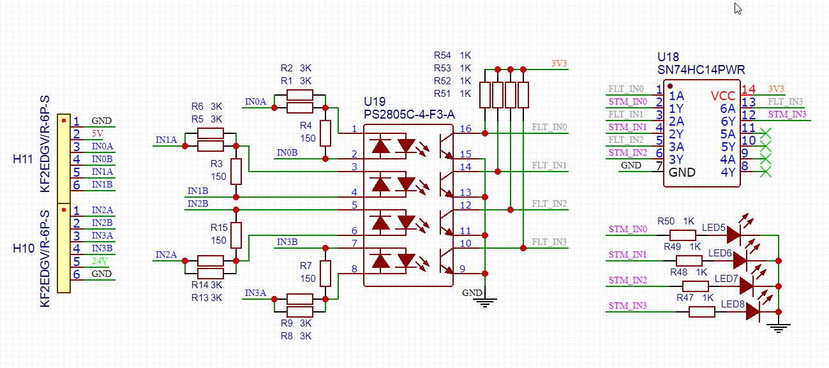Select the IN1A net label near R5

(x=166, y=140)
